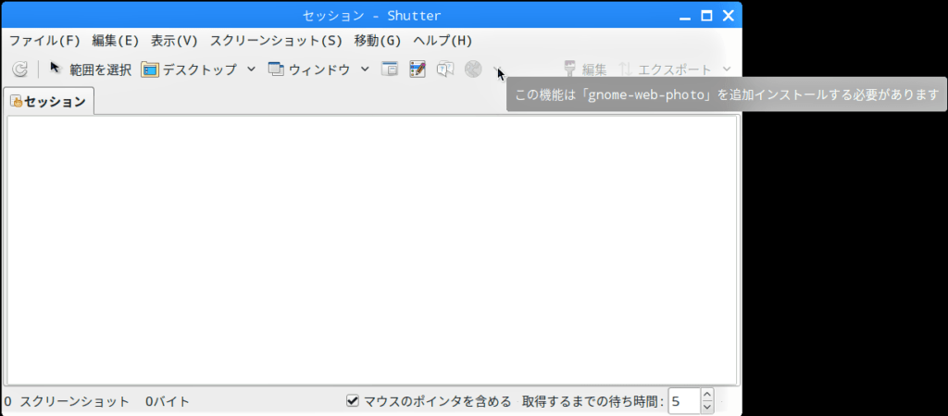Open the 移動(G) menu
This screenshot has height=416, width=948.
point(378,41)
